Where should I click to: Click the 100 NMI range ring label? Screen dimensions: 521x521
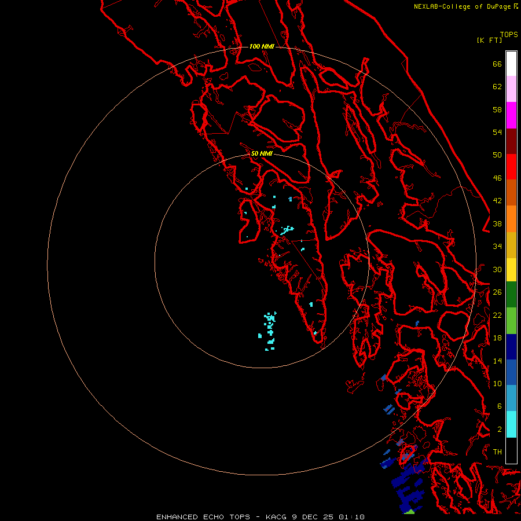[262, 46]
